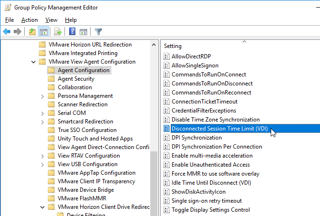The width and height of the screenshot is (320, 216).
Task: Expand the Smartcard Redirection node
Action: 43,122
